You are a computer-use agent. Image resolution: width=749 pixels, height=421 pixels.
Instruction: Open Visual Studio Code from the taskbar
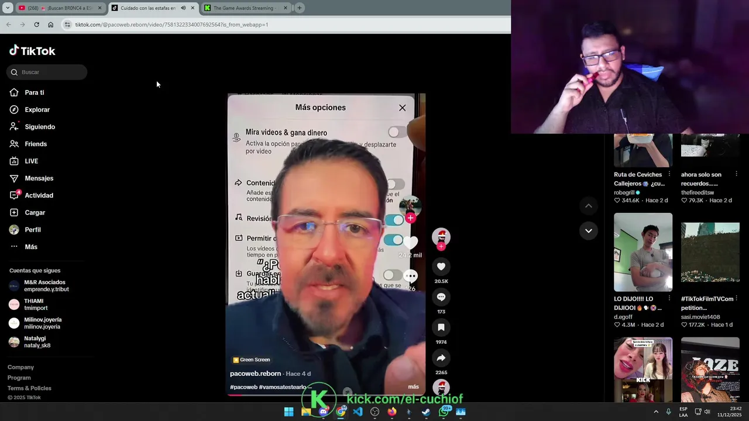(x=358, y=412)
